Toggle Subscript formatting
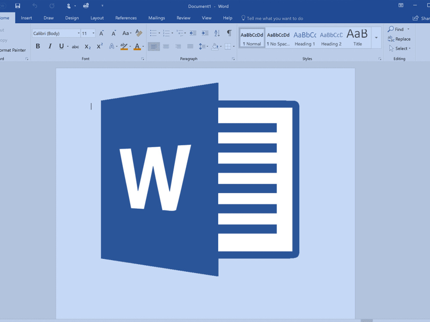430x322 pixels. coord(87,47)
